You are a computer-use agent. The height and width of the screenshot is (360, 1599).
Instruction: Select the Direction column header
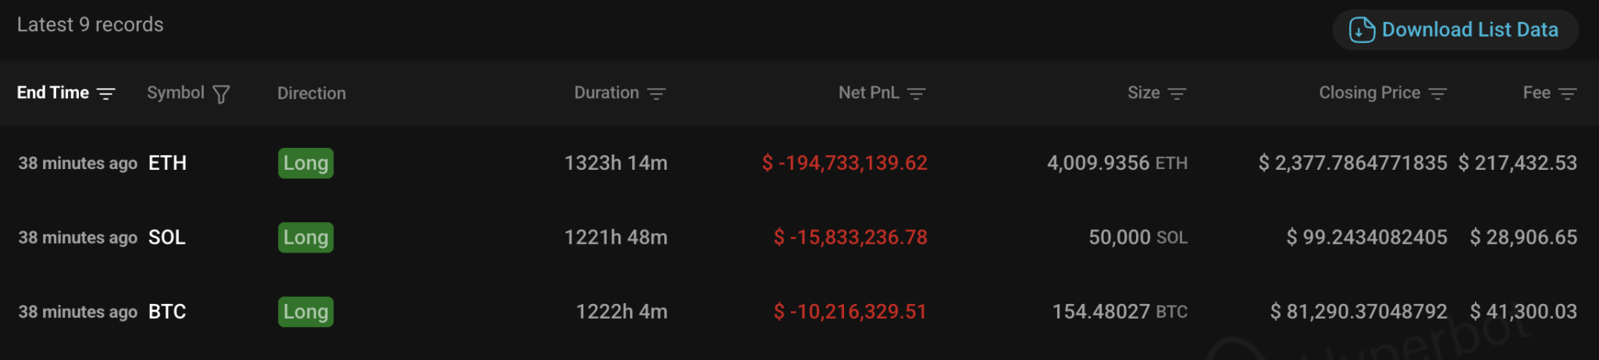(x=312, y=94)
